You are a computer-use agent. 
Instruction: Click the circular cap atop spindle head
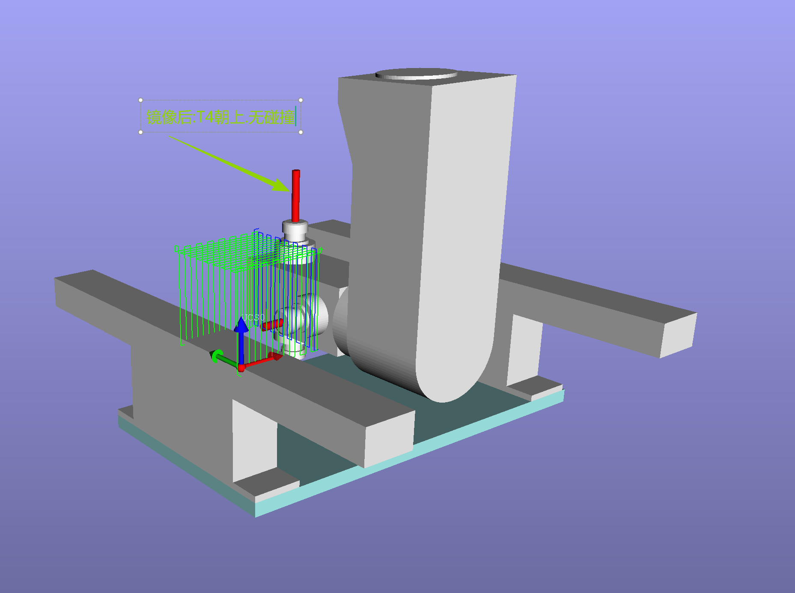coord(416,74)
